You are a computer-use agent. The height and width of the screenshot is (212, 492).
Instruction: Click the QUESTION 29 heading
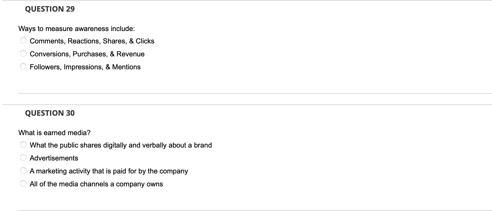(x=49, y=9)
